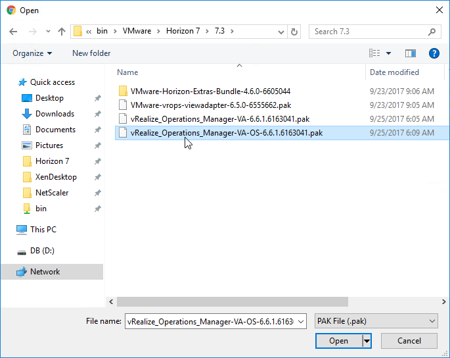The width and height of the screenshot is (450, 358).
Task: Select VMware-vrops-viewadapter-6.5.0-6555662.pak file
Action: (211, 105)
